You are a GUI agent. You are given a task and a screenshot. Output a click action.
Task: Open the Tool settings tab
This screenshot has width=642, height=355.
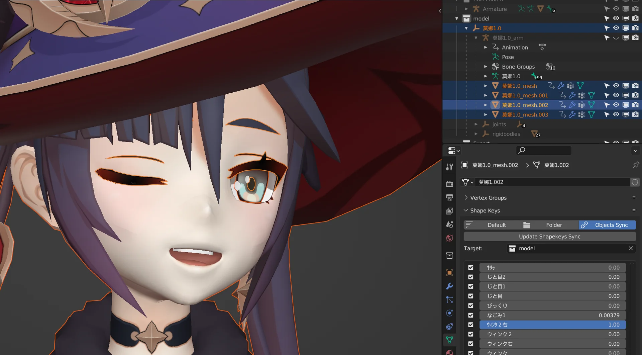[x=449, y=167]
